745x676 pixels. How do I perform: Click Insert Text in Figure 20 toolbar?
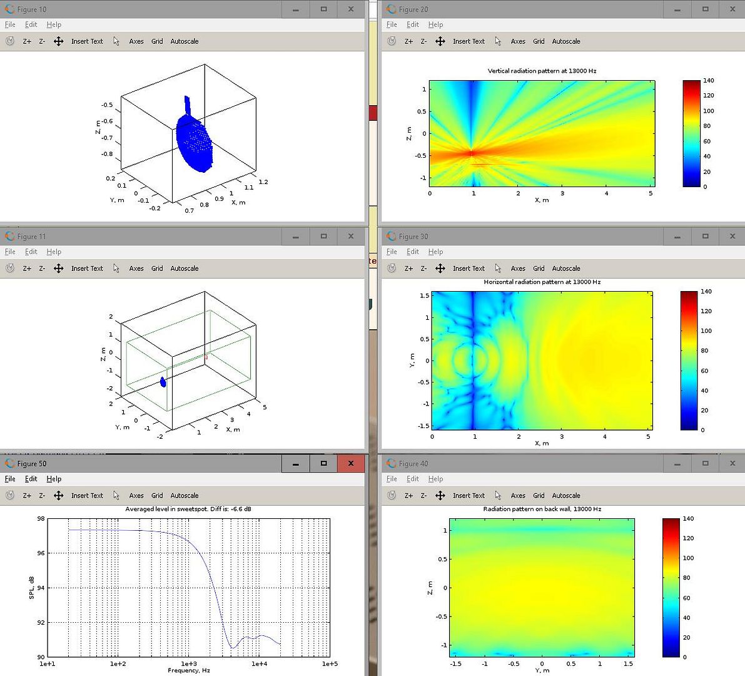[x=469, y=41]
